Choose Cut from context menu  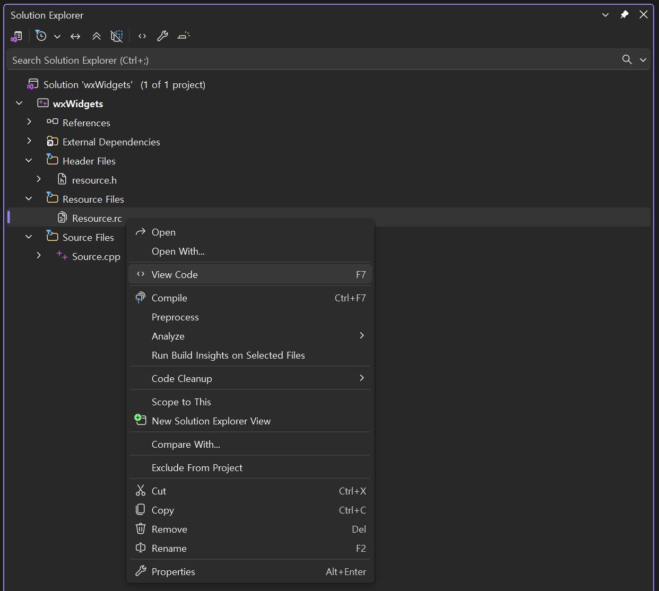(x=250, y=491)
